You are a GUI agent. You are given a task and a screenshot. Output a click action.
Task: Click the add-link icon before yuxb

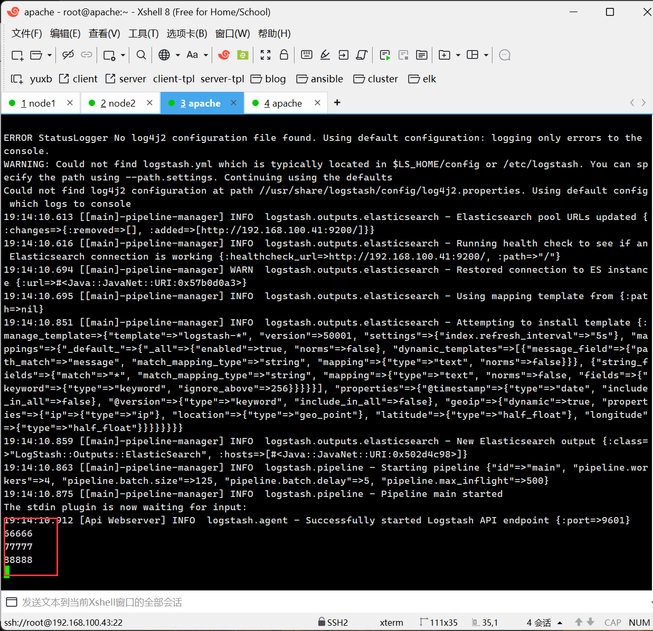pyautogui.click(x=17, y=79)
